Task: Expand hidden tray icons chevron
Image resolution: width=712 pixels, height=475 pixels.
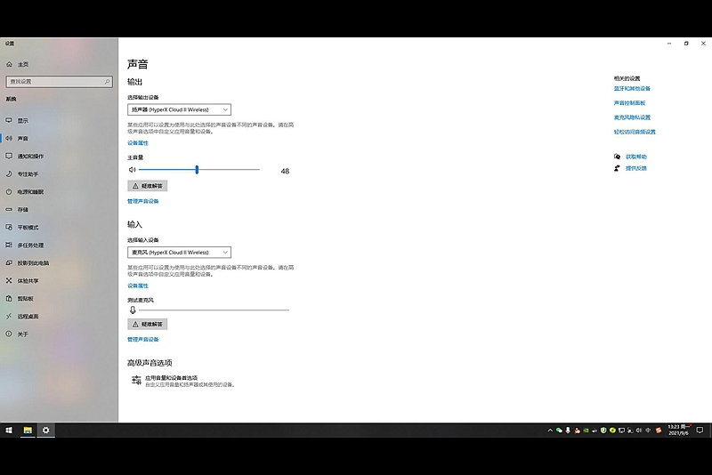Action: [x=550, y=431]
